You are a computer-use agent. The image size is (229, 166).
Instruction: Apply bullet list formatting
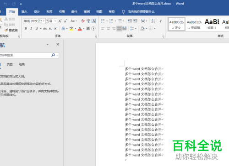click(x=103, y=21)
